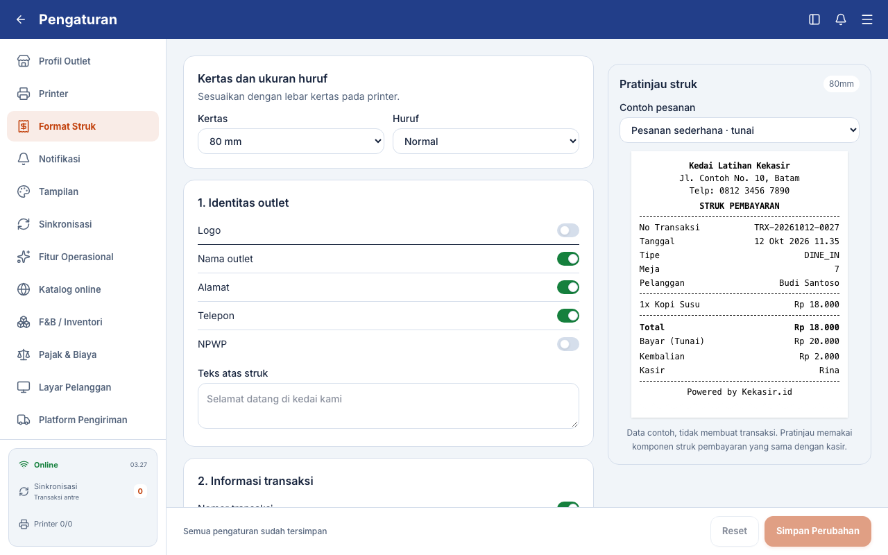888x555 pixels.
Task: Click 'Kedai Latihan Kekasir' receipt title
Action: tap(740, 166)
